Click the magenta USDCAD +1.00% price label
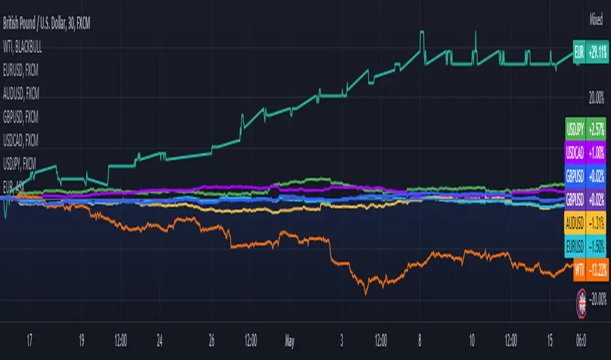 [x=585, y=153]
